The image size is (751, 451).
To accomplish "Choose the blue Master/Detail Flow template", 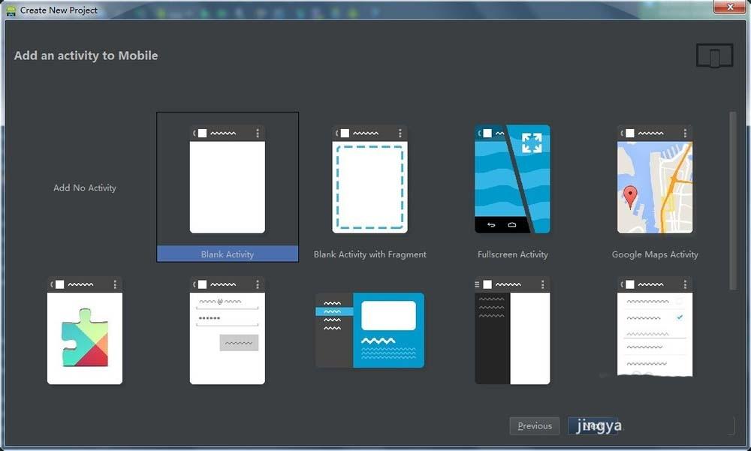I will tap(369, 330).
